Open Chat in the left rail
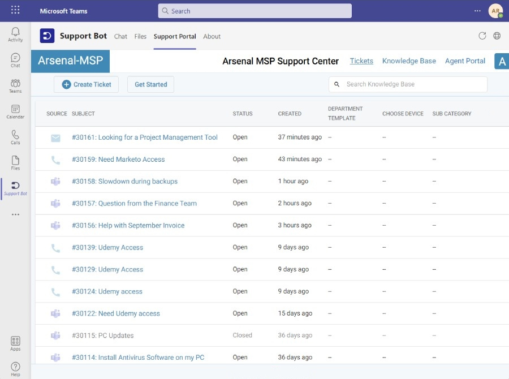 [15, 61]
